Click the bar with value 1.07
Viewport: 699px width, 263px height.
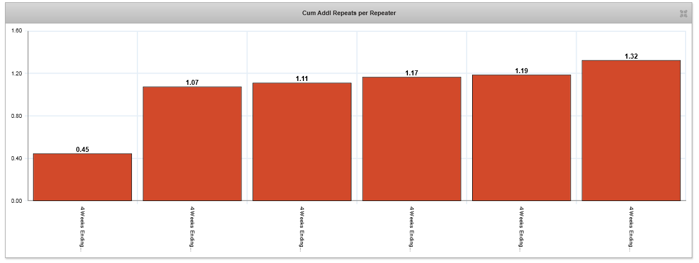(x=192, y=144)
